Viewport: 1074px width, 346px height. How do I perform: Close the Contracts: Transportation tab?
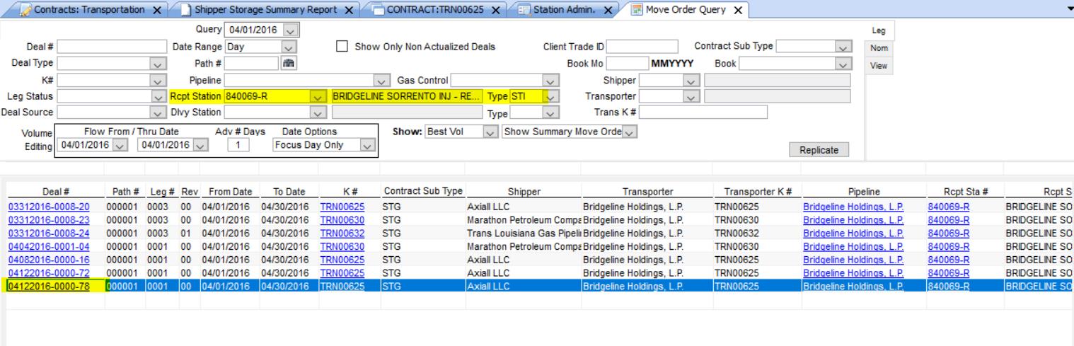click(x=156, y=10)
